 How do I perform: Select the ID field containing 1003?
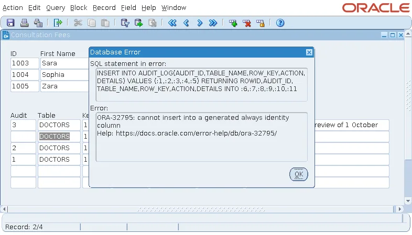coord(25,63)
